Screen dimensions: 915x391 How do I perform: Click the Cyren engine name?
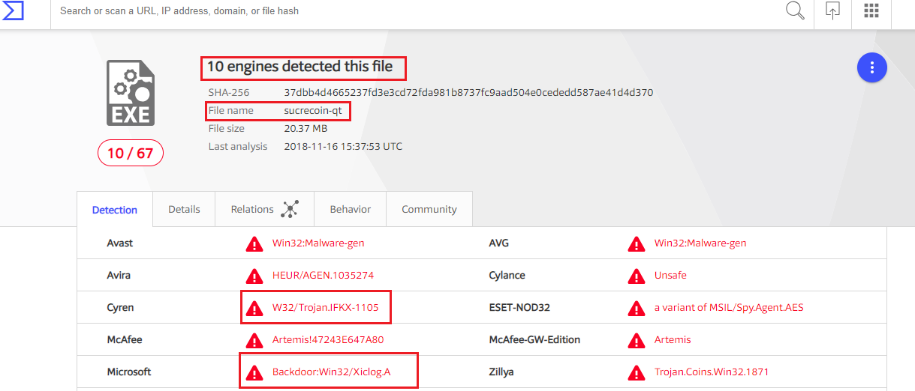(121, 308)
